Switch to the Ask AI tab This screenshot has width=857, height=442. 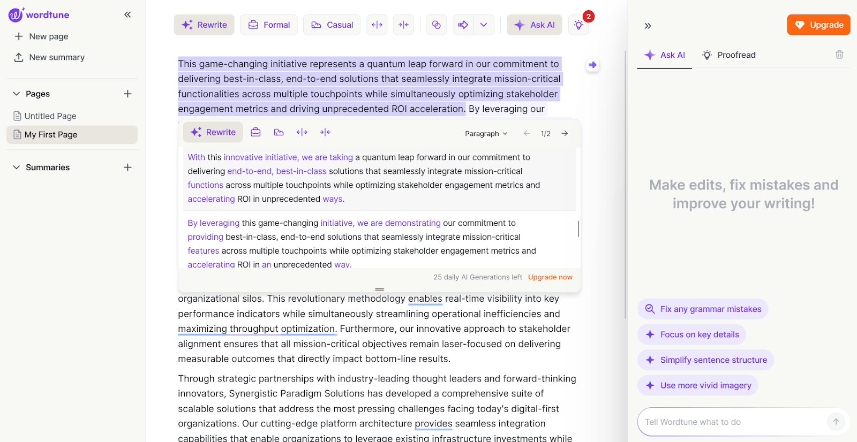(665, 55)
